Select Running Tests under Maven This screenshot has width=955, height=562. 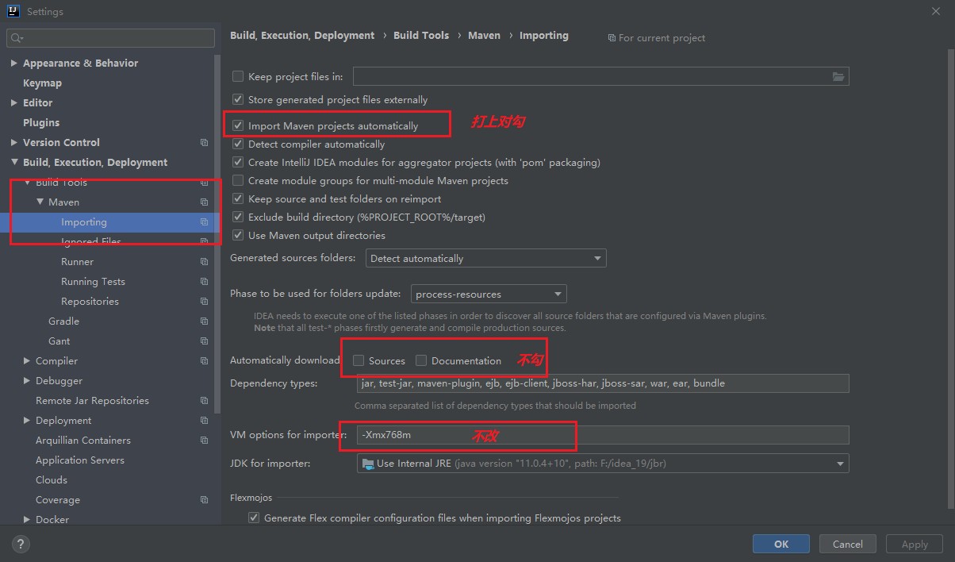(93, 282)
